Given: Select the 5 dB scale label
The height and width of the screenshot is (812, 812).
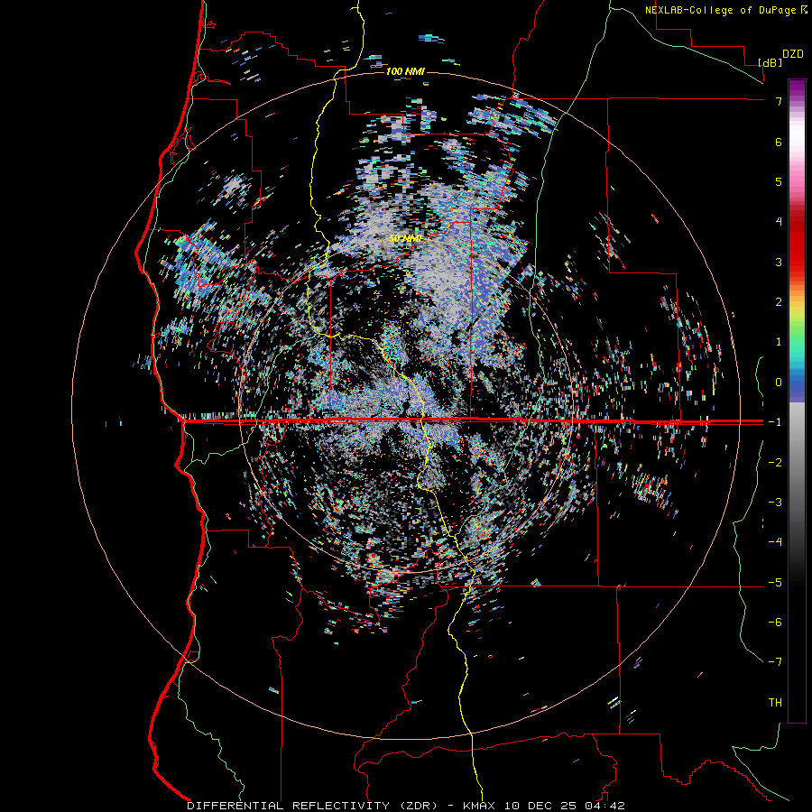Looking at the screenshot, I should [x=779, y=181].
